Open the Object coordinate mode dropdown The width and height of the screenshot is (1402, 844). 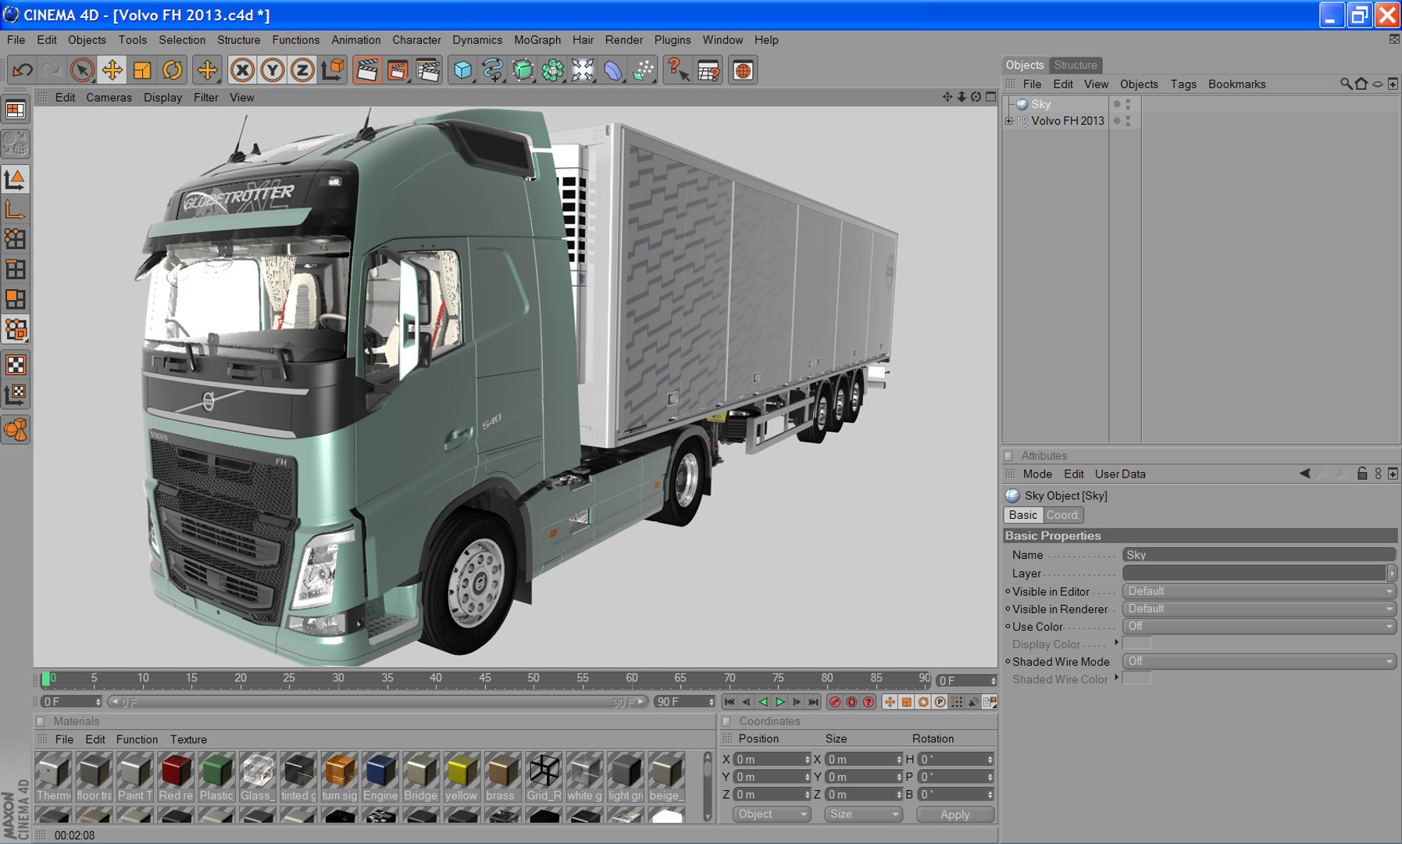(772, 814)
